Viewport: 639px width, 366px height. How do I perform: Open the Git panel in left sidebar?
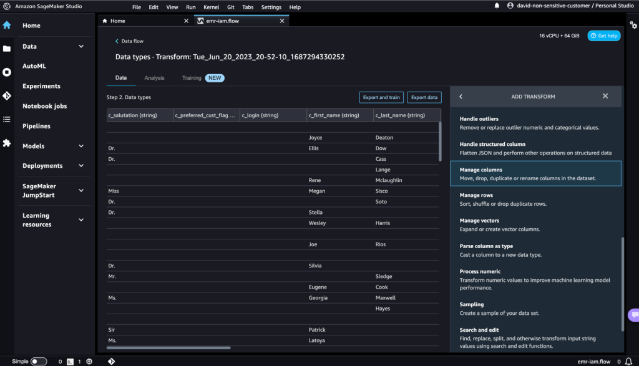(x=7, y=95)
